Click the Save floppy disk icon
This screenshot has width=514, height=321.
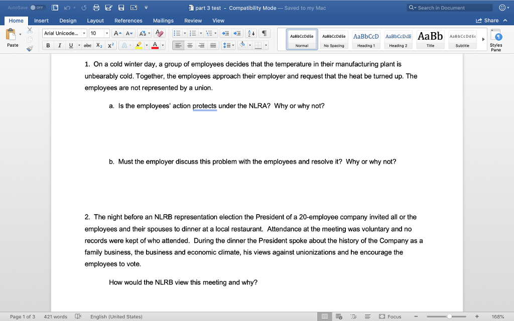(x=121, y=8)
